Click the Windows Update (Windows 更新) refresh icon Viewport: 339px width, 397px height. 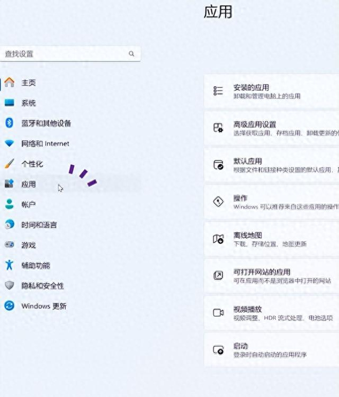10,305
